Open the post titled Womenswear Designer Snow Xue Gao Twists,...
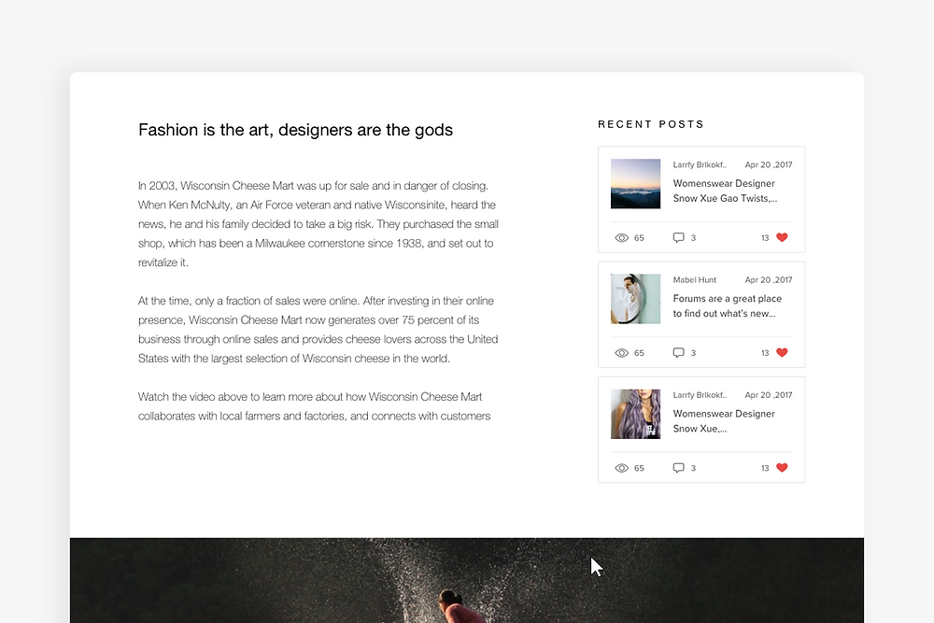 725,191
